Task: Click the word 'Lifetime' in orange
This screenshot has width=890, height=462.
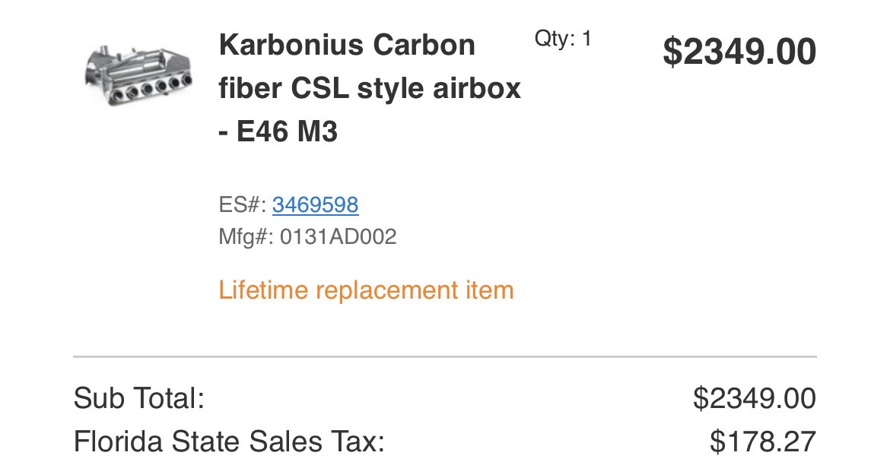Action: tap(263, 290)
